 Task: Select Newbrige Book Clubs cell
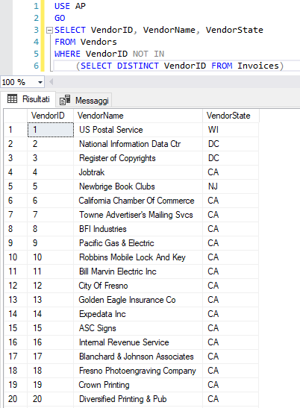pos(138,186)
